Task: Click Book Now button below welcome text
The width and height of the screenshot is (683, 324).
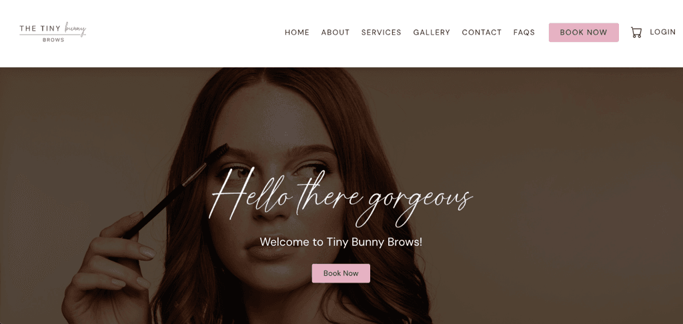Action: coord(341,273)
